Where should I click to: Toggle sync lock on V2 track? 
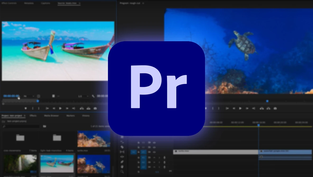pos(149,147)
